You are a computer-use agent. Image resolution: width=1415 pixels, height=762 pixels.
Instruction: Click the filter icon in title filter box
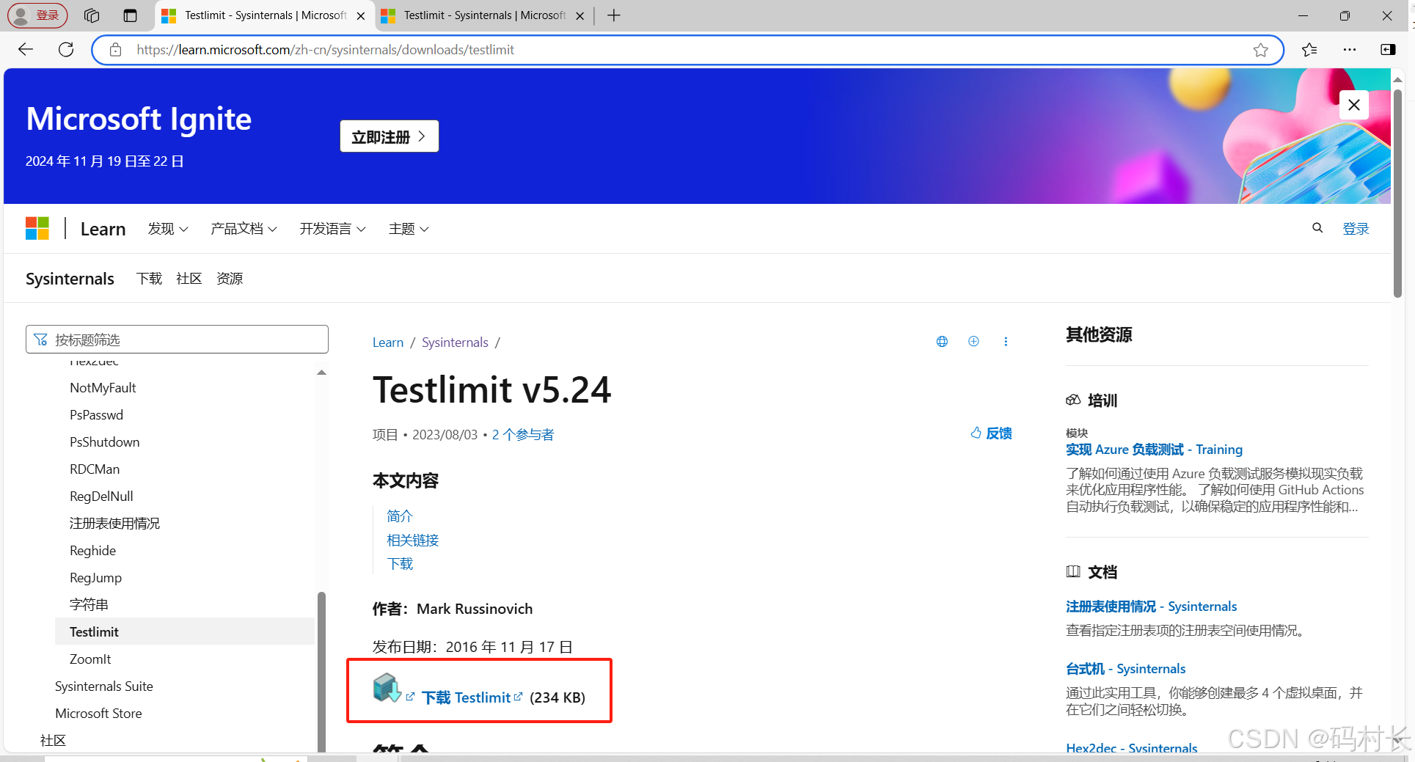[41, 340]
